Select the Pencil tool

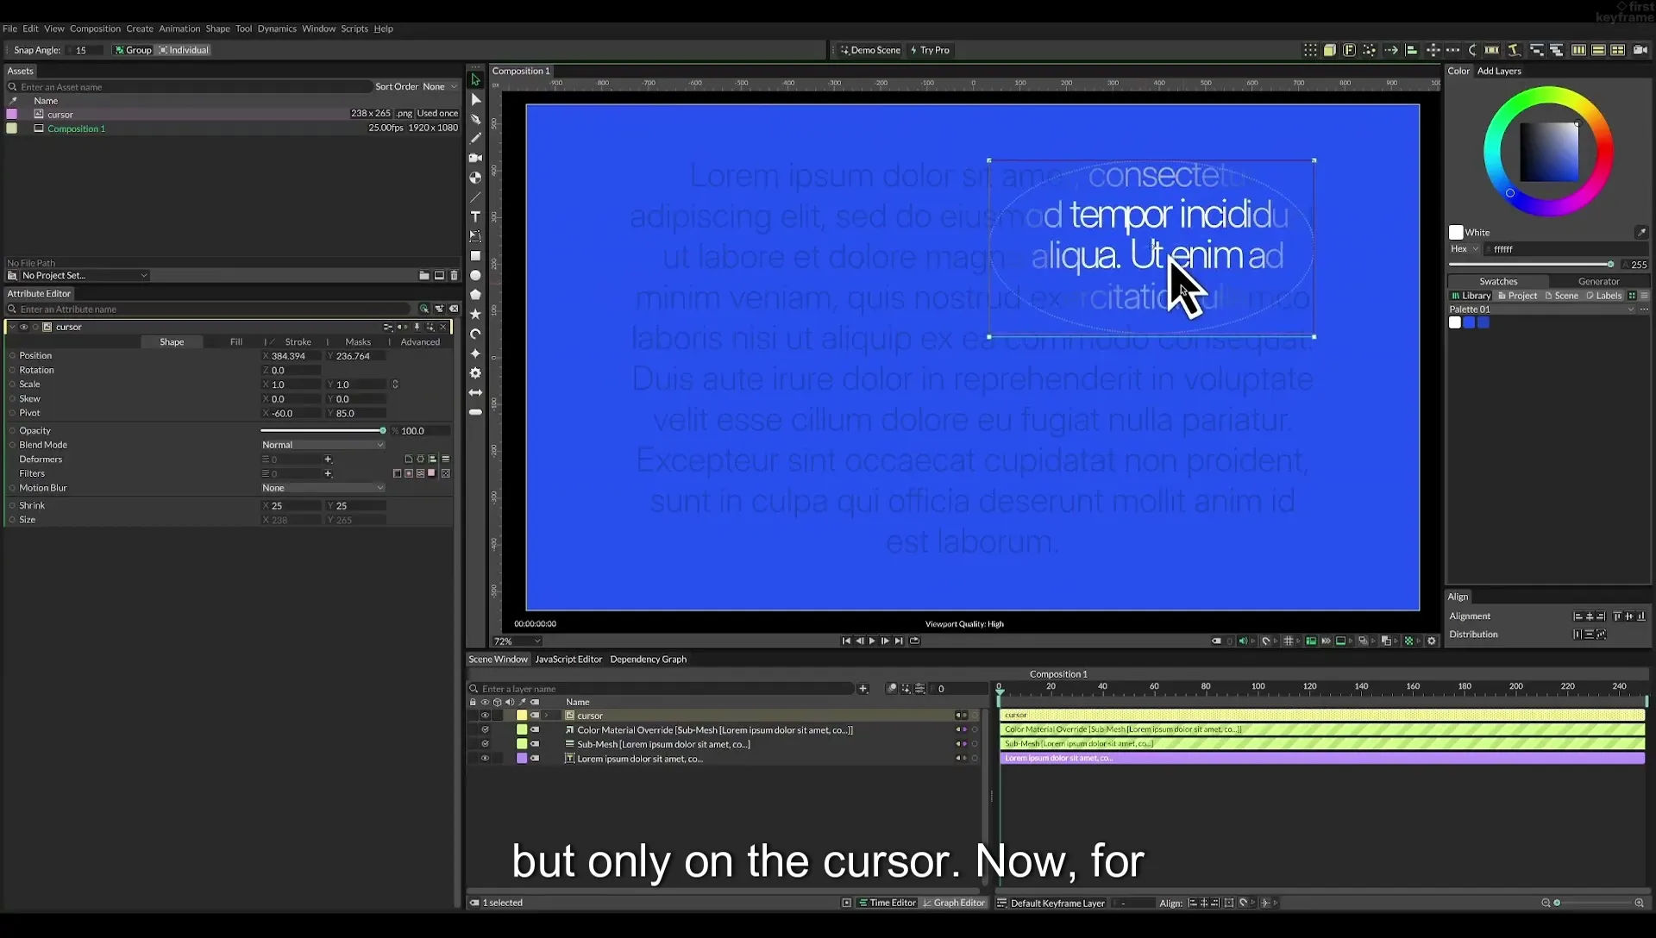[x=475, y=138]
